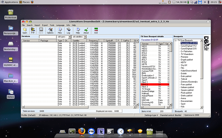The image size is (222, 138).
Task: Open the Options tool
Action: click(x=50, y=31)
